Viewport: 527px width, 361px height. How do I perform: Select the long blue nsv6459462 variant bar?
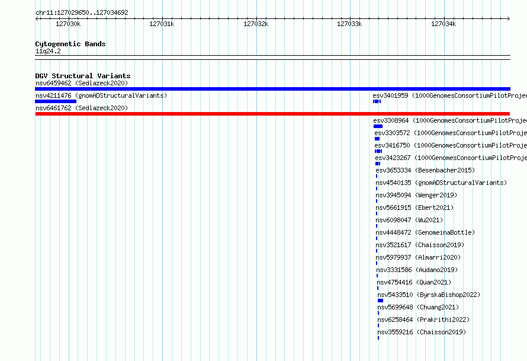272,89
